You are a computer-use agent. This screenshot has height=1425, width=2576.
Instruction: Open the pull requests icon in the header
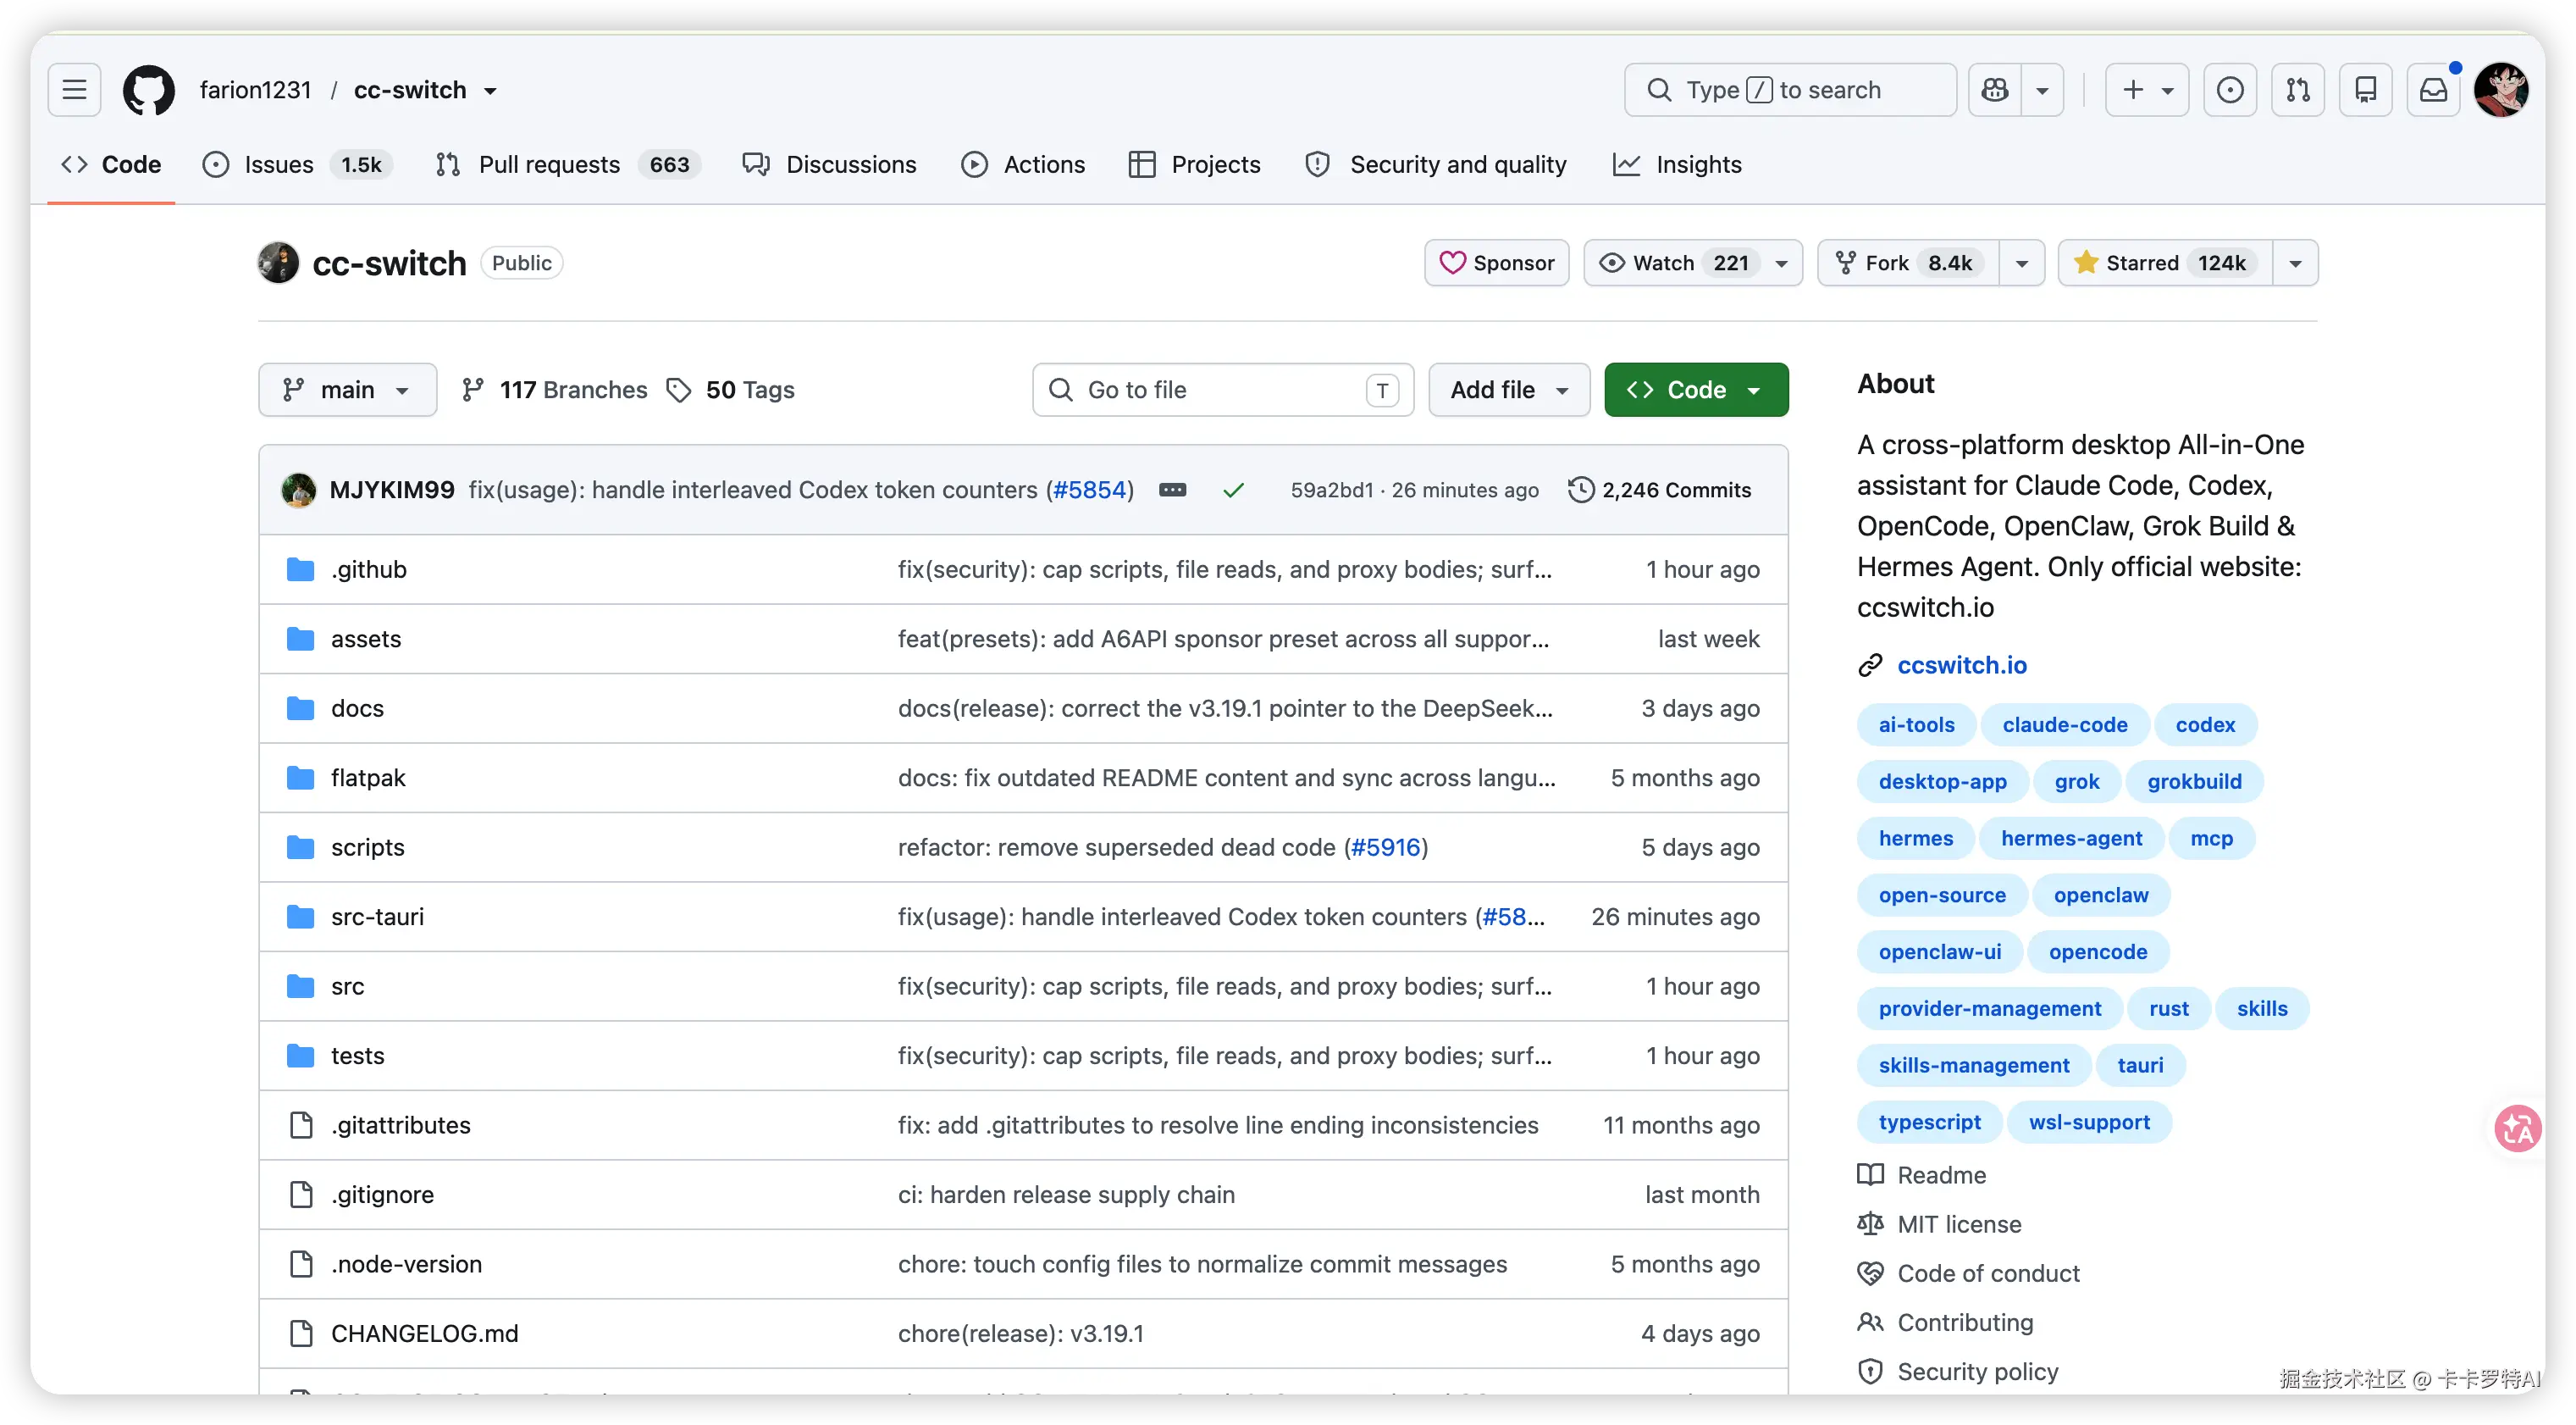point(2298,90)
